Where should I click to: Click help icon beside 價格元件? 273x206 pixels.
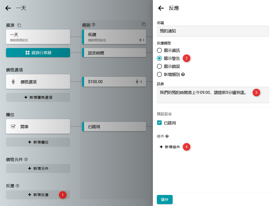point(26,159)
